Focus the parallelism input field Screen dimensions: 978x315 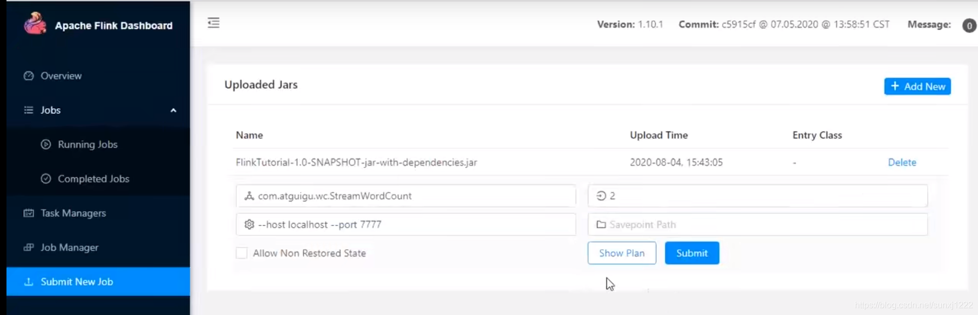pyautogui.click(x=758, y=196)
